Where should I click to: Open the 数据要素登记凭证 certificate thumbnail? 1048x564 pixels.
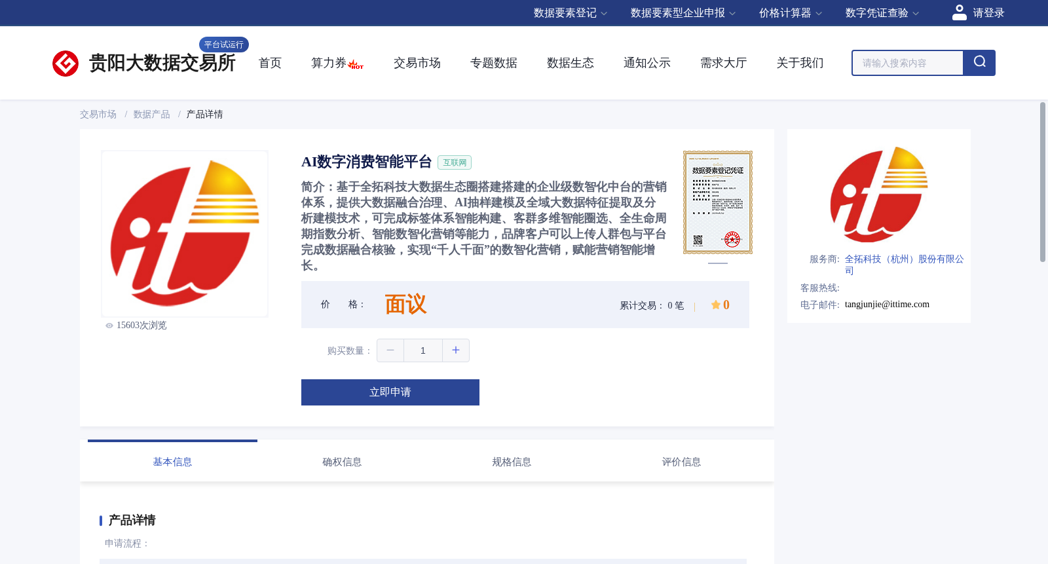click(x=718, y=202)
